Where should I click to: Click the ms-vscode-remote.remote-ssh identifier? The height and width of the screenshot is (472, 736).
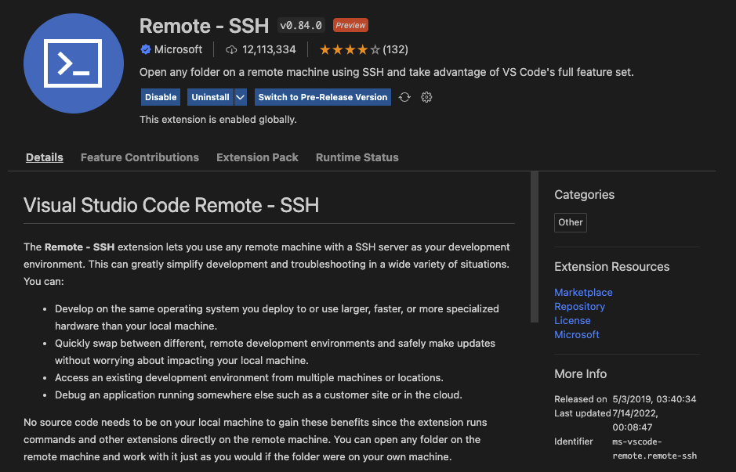point(654,449)
